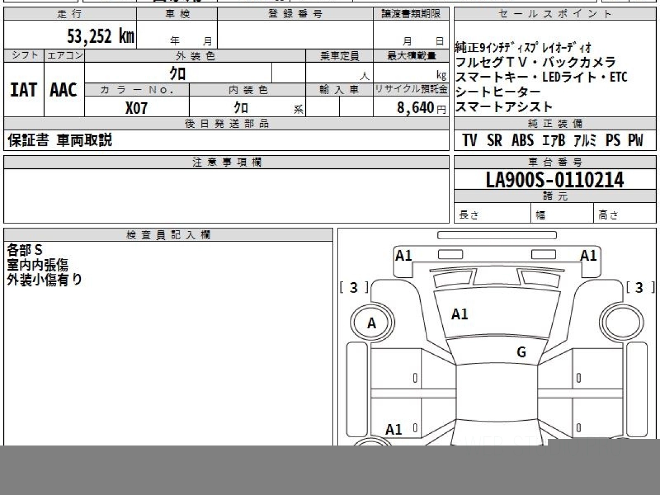Select the A mark on the wheel
The image size is (660, 495).
pyautogui.click(x=372, y=324)
